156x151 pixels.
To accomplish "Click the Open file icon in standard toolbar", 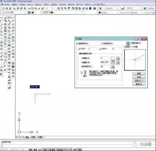I will pyautogui.click(x=7, y=8).
